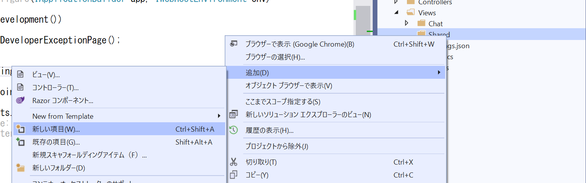Choose 切り取り(T) menu entry
Screen dimensions: 586x183
[x=336, y=162]
